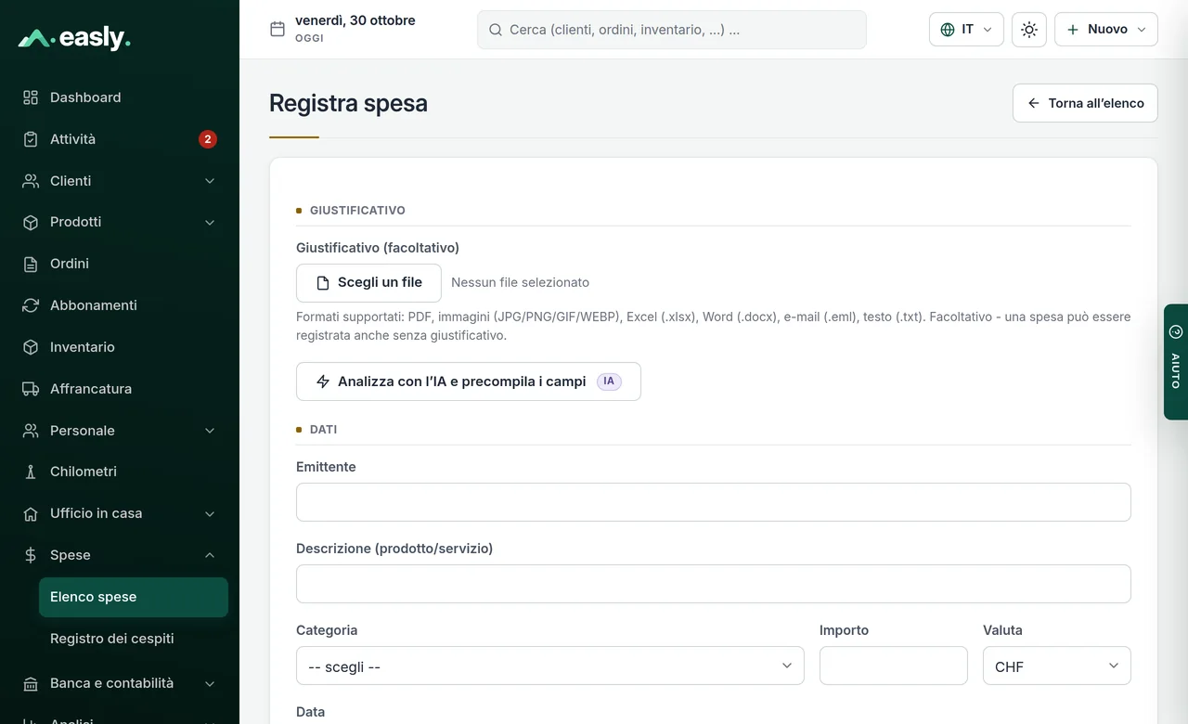This screenshot has height=724, width=1188.
Task: Click the Attività clipboard icon
Action: (31, 139)
